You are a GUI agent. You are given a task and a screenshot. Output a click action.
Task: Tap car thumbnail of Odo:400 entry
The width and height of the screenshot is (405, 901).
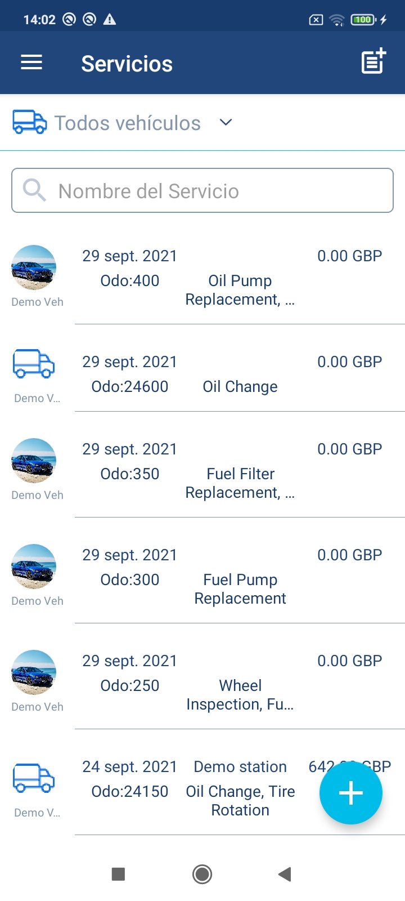tap(34, 267)
